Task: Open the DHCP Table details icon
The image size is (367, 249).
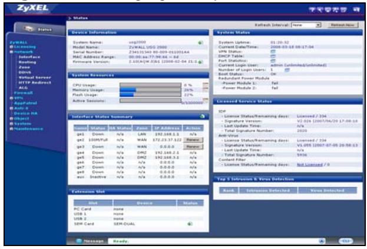Action: coord(273,56)
